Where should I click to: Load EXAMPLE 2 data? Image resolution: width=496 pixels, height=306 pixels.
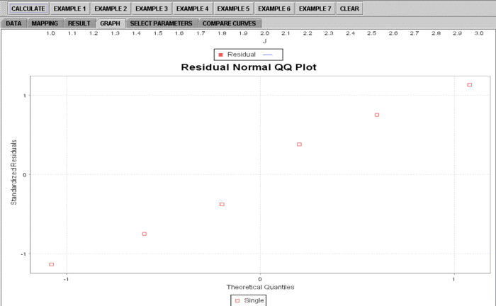111,9
